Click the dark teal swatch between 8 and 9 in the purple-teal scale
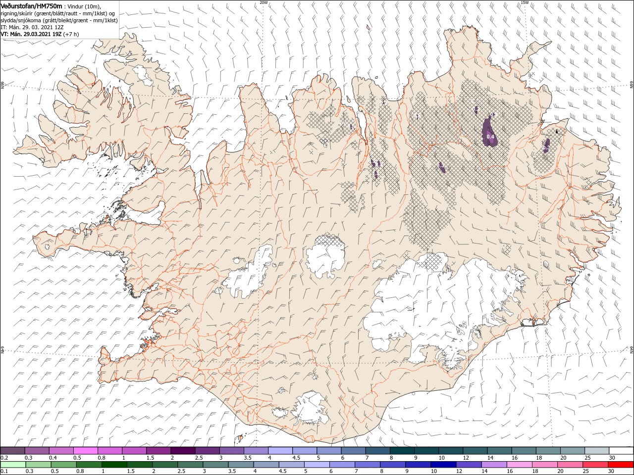Viewport: 634px width, 475px height. (x=402, y=451)
